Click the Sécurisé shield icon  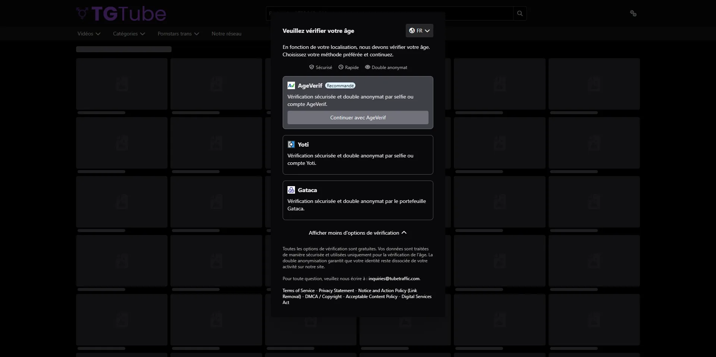point(311,67)
